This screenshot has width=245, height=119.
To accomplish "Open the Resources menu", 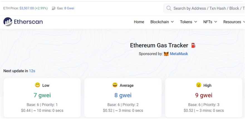I will (x=234, y=22).
